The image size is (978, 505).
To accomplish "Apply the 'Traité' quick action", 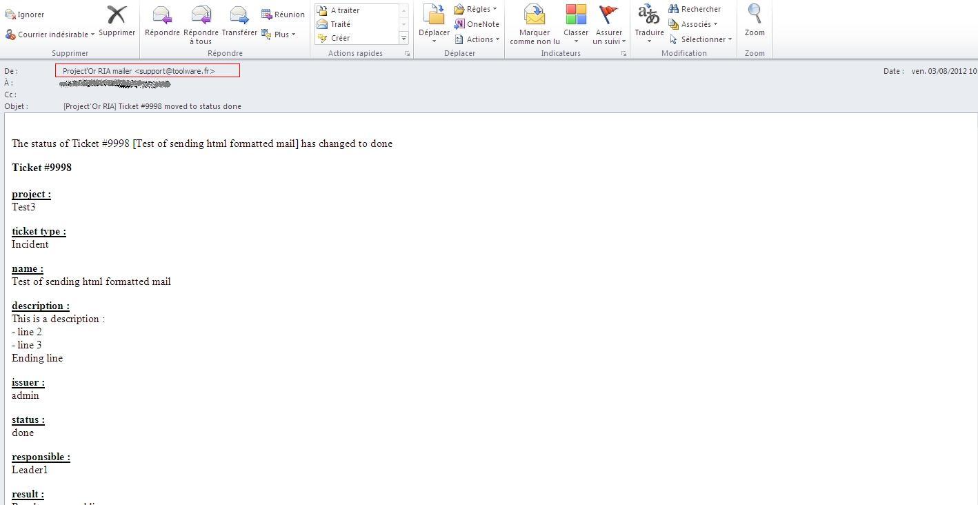I will click(334, 24).
